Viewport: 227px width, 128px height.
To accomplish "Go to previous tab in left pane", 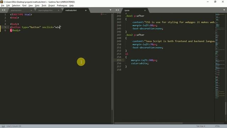I will (2, 10).
